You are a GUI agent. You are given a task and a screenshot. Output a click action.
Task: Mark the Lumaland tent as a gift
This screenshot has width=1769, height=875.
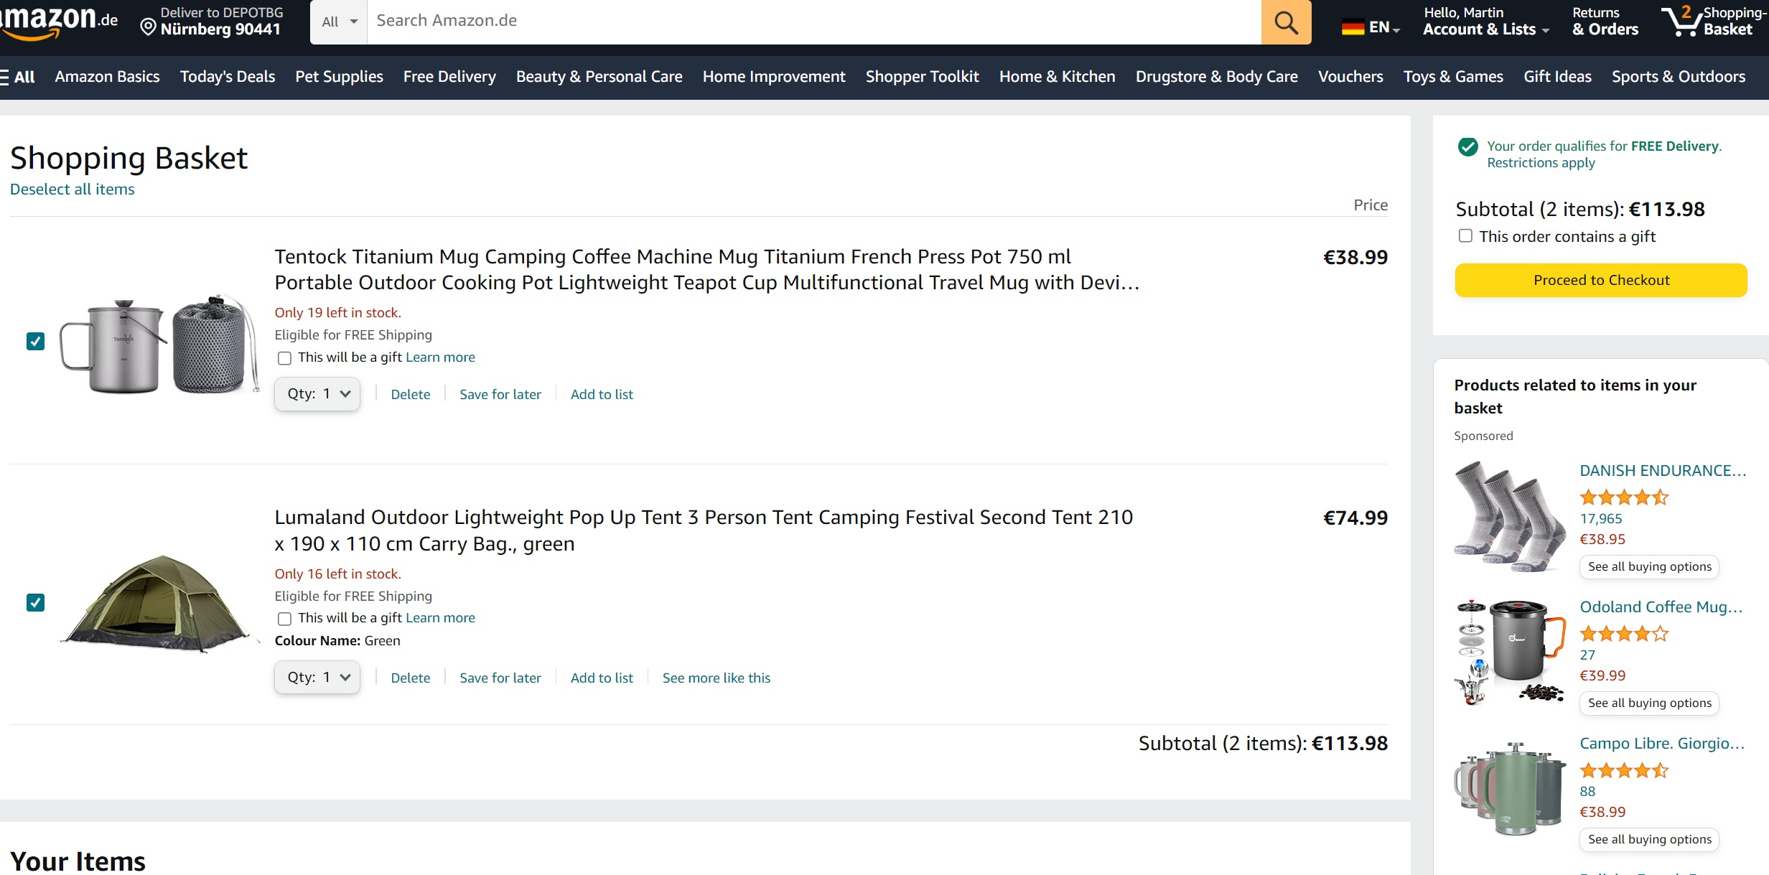pos(284,619)
